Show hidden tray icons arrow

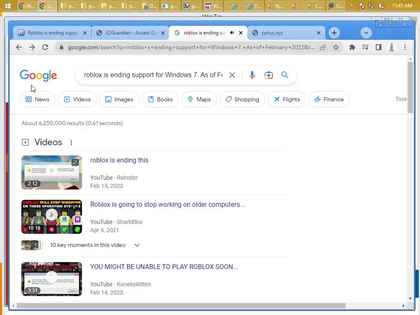pyautogui.click(x=352, y=6)
